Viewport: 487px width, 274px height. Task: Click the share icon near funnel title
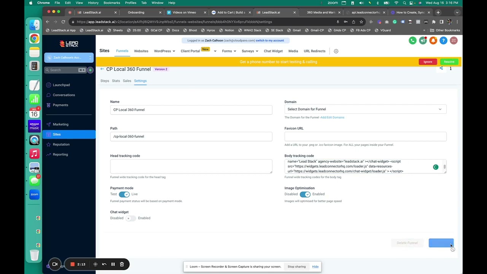(441, 68)
